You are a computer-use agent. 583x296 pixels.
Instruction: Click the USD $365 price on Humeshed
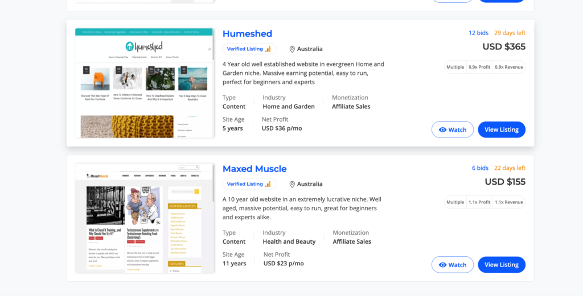point(504,47)
